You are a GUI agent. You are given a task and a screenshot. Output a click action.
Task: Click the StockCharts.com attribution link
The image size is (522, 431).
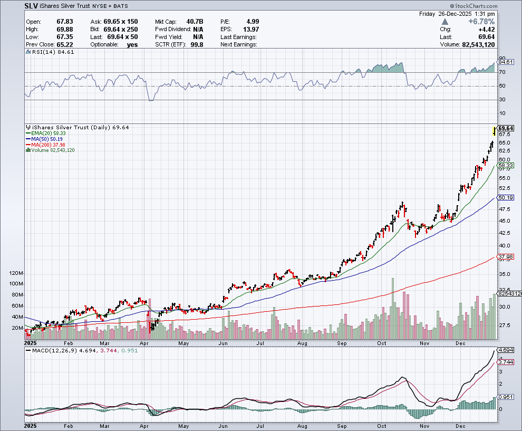(x=473, y=6)
